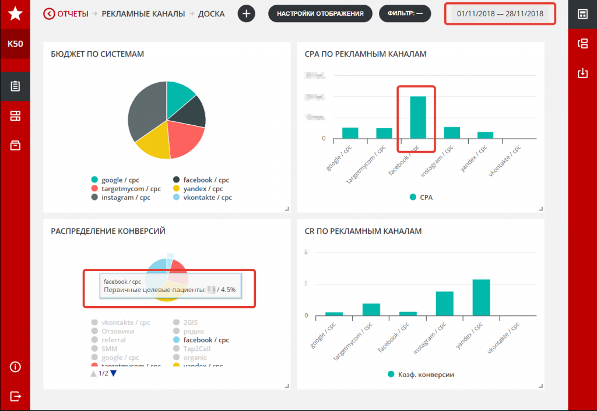Toggle organic in conversions legend
Image resolution: width=597 pixels, height=411 pixels.
(x=190, y=357)
